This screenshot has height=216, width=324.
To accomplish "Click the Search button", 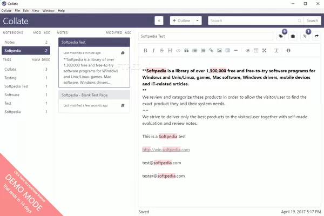I will 312,21.
